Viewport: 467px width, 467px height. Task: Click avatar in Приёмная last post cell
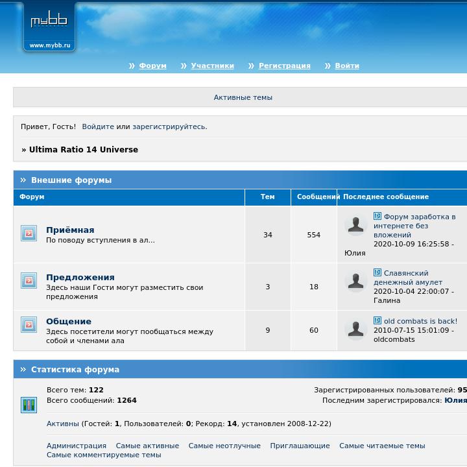(355, 225)
